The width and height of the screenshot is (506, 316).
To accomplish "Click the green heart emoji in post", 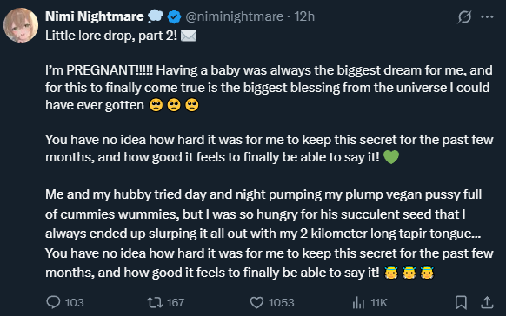I will coord(391,157).
